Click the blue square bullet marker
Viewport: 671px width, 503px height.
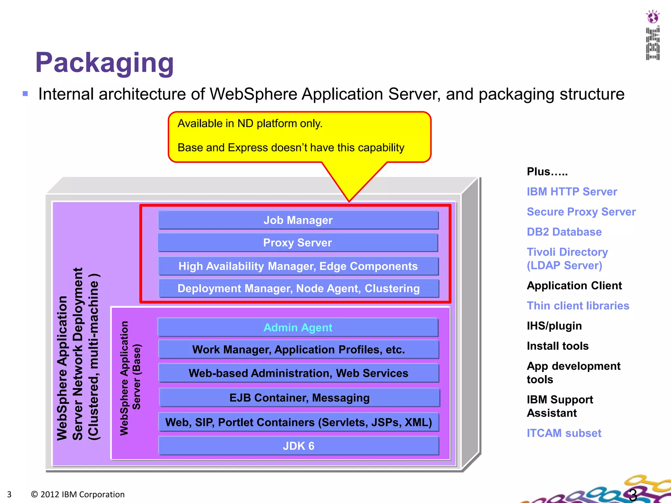[x=25, y=94]
